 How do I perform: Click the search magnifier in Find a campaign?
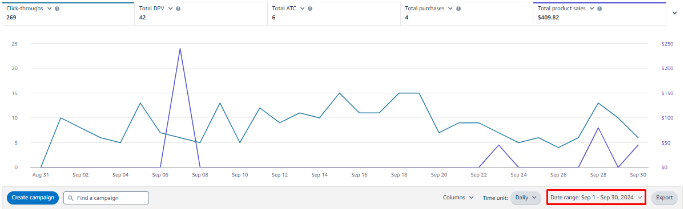pyautogui.click(x=71, y=198)
